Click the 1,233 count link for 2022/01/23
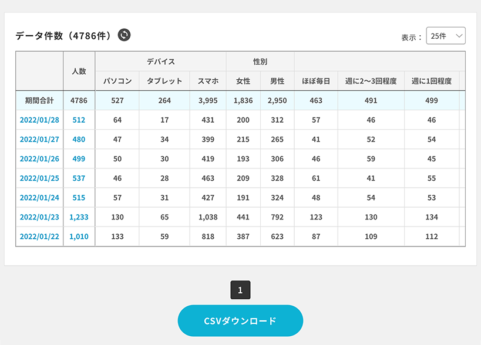 pyautogui.click(x=79, y=217)
